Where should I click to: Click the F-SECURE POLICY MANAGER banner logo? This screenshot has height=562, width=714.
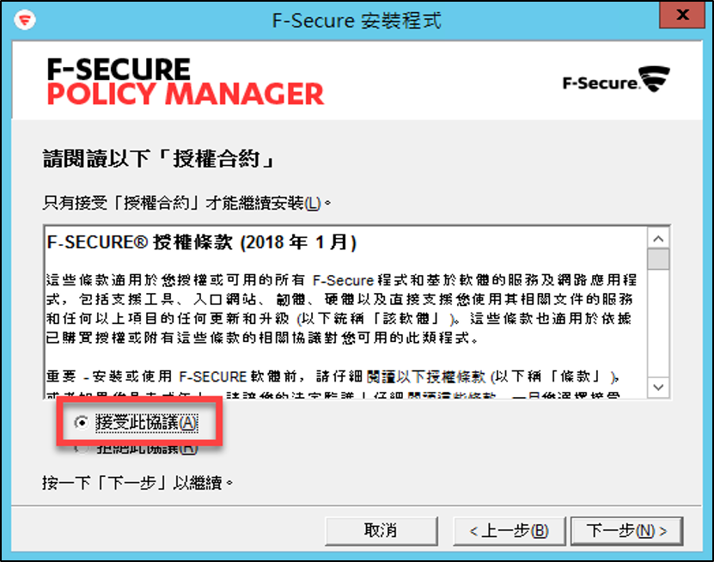(186, 82)
